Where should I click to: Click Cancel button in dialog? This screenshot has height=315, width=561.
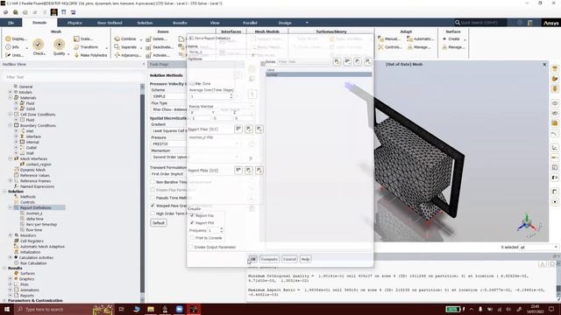(x=289, y=259)
